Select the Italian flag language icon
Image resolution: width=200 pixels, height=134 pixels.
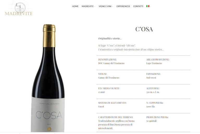tap(148, 6)
